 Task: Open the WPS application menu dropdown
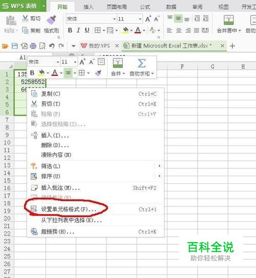pos(44,6)
